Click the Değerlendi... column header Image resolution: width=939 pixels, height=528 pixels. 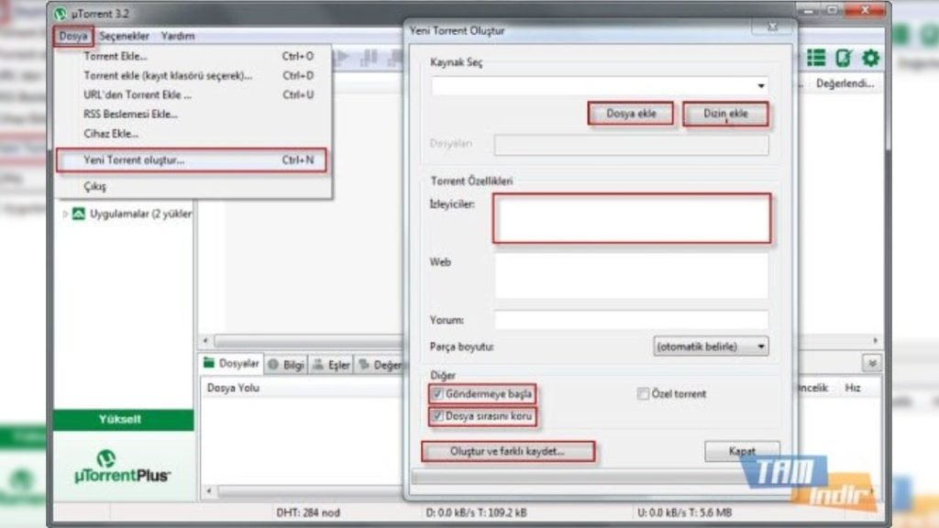point(845,83)
